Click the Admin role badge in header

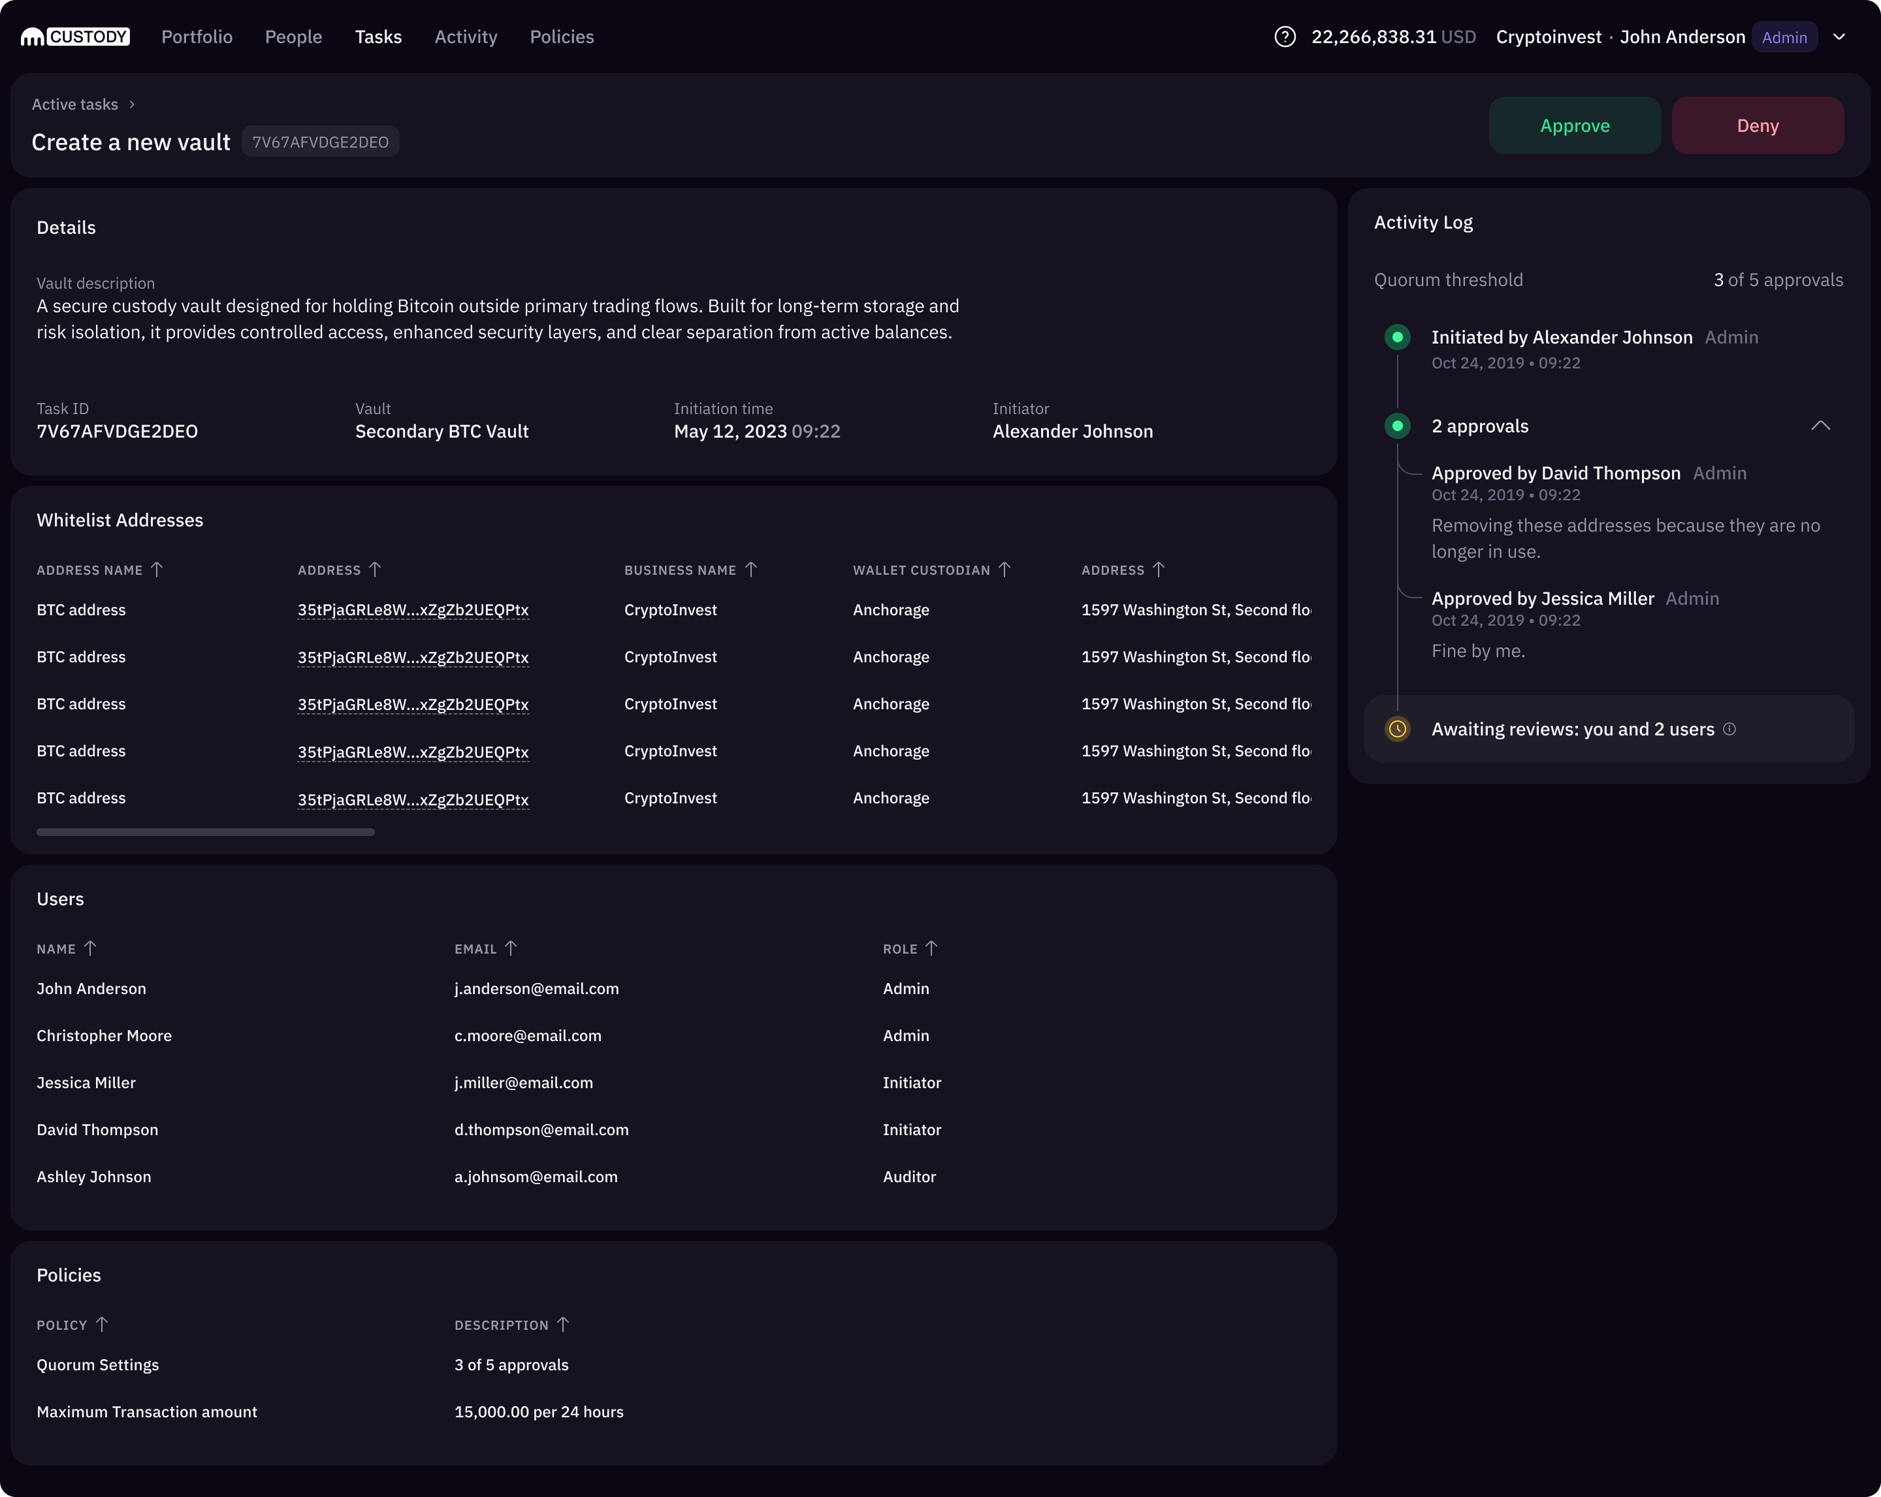click(x=1784, y=37)
